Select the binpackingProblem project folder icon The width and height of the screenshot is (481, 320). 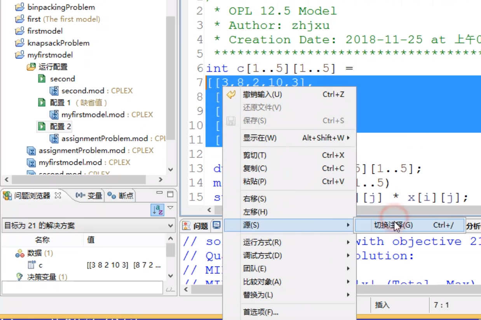click(x=19, y=7)
